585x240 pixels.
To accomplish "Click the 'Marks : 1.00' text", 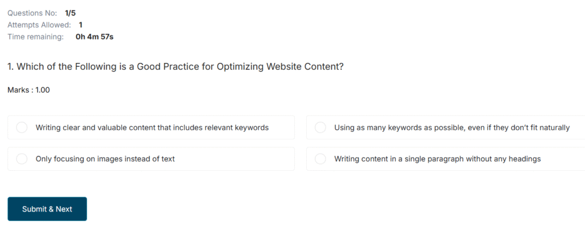I will click(x=29, y=90).
